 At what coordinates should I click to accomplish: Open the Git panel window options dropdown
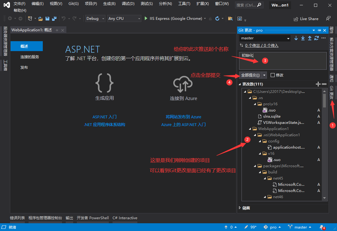(313, 30)
